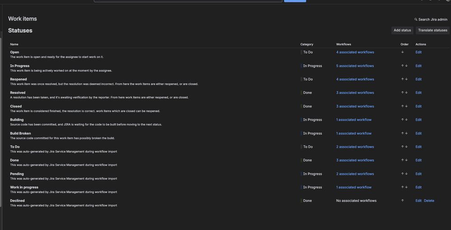Move In Progress status down

point(406,65)
